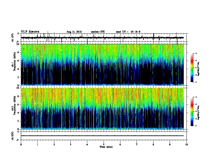
Task: Click the 'ch.1(V)' waveform axis label
Action: pos(13,38)
